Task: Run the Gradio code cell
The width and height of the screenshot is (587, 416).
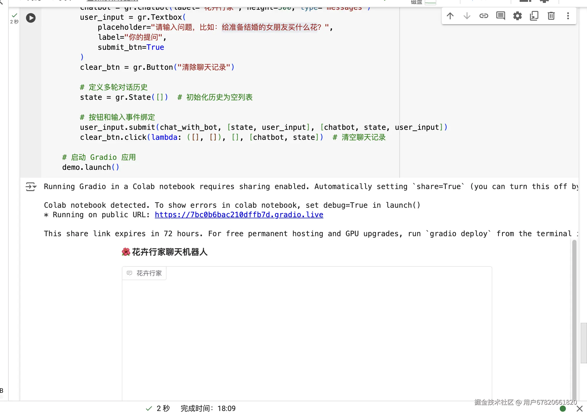Action: [x=31, y=18]
